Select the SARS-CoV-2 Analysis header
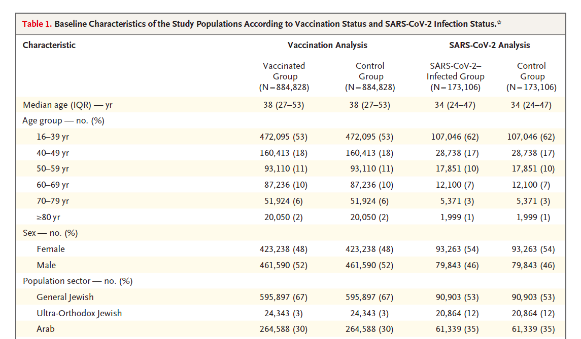 coord(489,45)
